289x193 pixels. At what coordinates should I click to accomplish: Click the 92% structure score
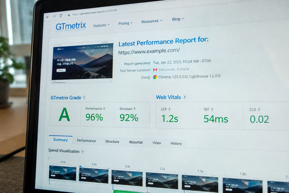click(129, 118)
